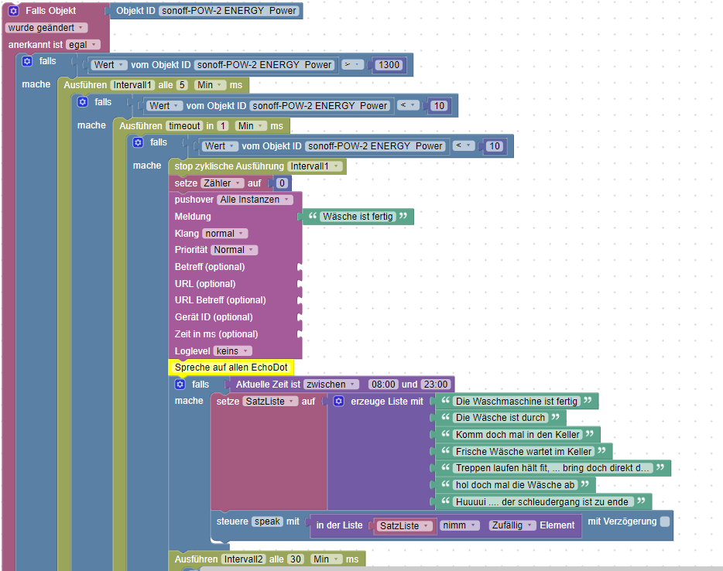Image resolution: width=723 pixels, height=571 pixels.
Task: Edit the Zähler value 0
Action: click(x=282, y=183)
